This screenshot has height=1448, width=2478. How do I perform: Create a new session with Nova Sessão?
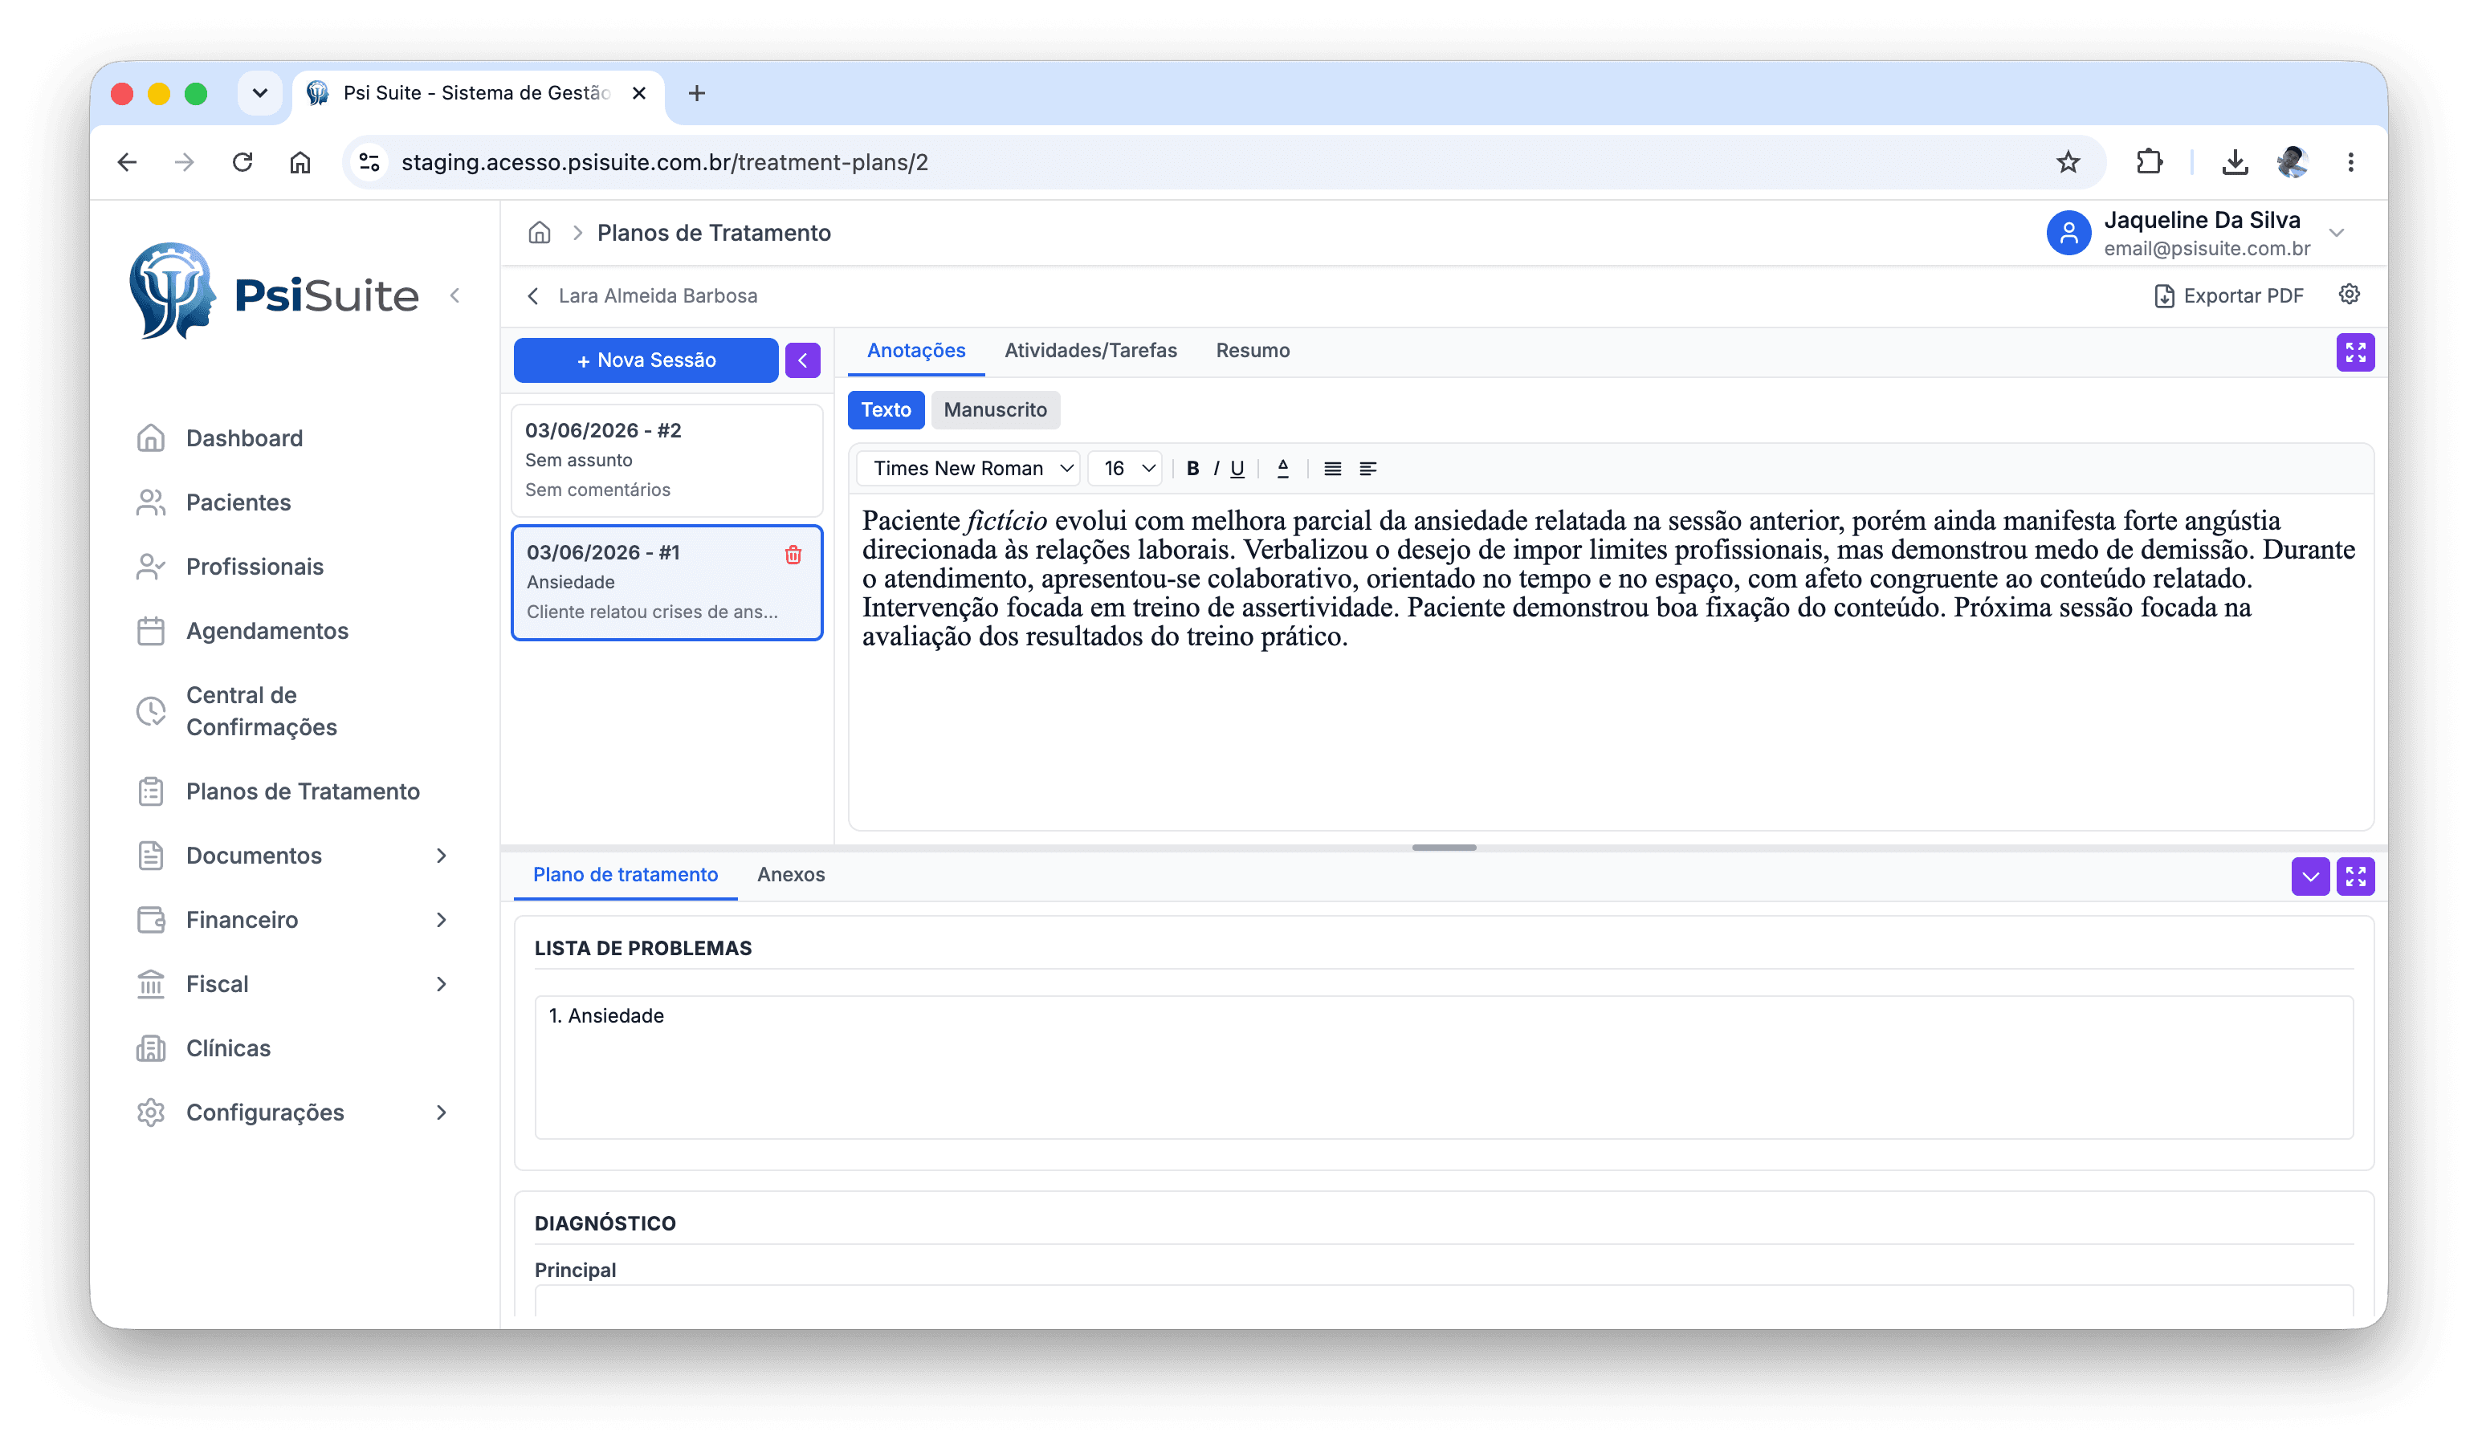coord(645,360)
